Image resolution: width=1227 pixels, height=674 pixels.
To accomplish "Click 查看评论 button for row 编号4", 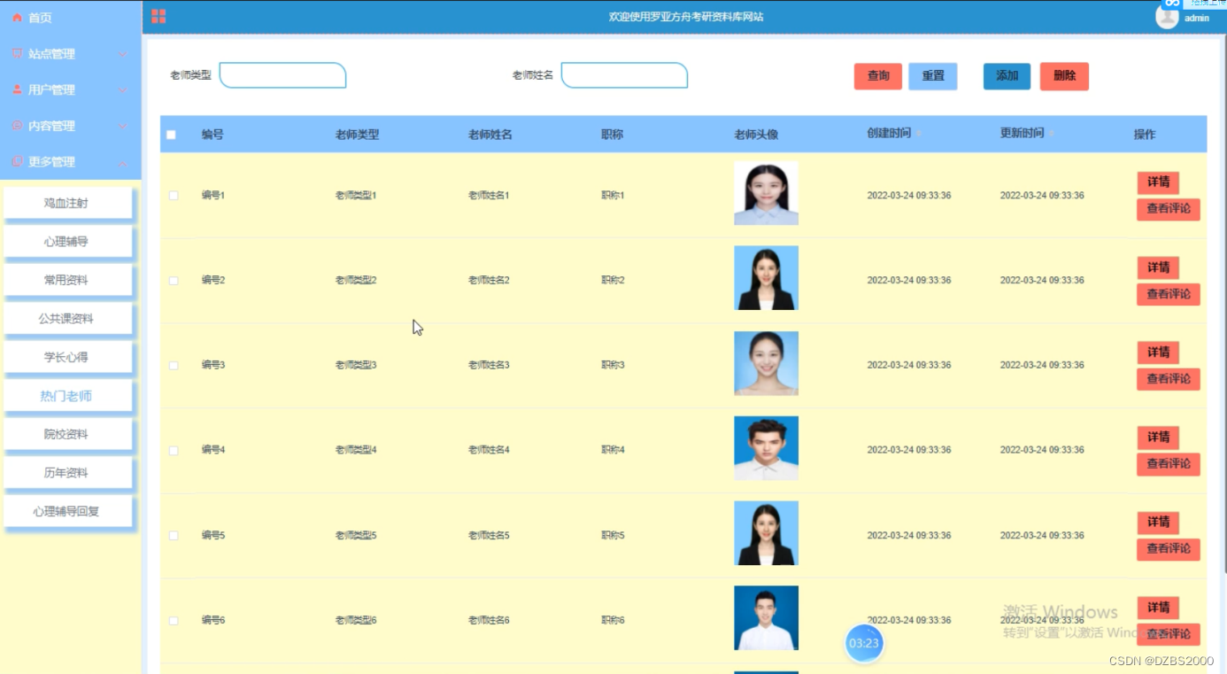I will [1169, 464].
